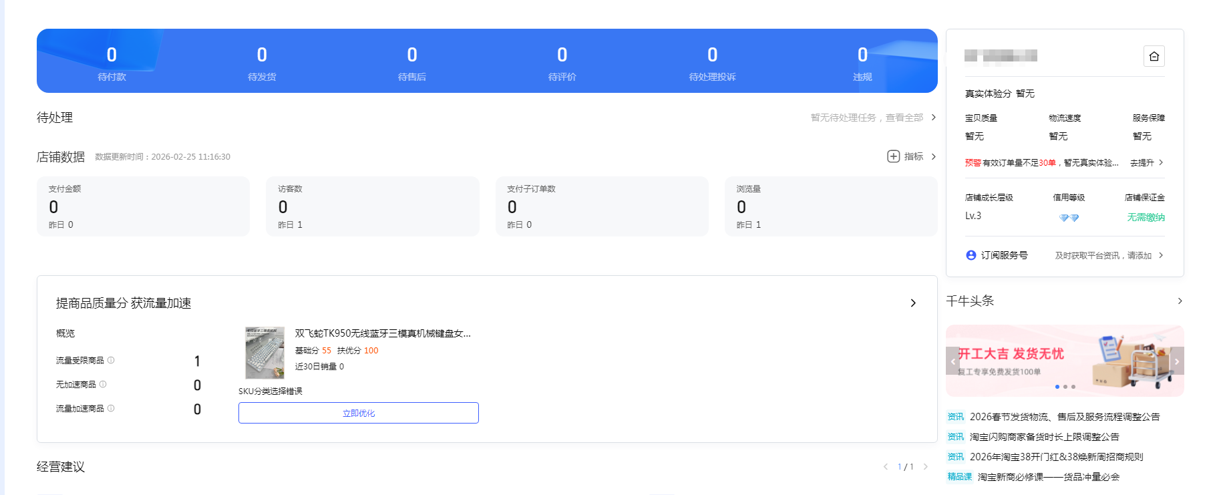The width and height of the screenshot is (1211, 495).
Task: Click 及时获取平台资讯，请添加 link
Action: point(1103,255)
